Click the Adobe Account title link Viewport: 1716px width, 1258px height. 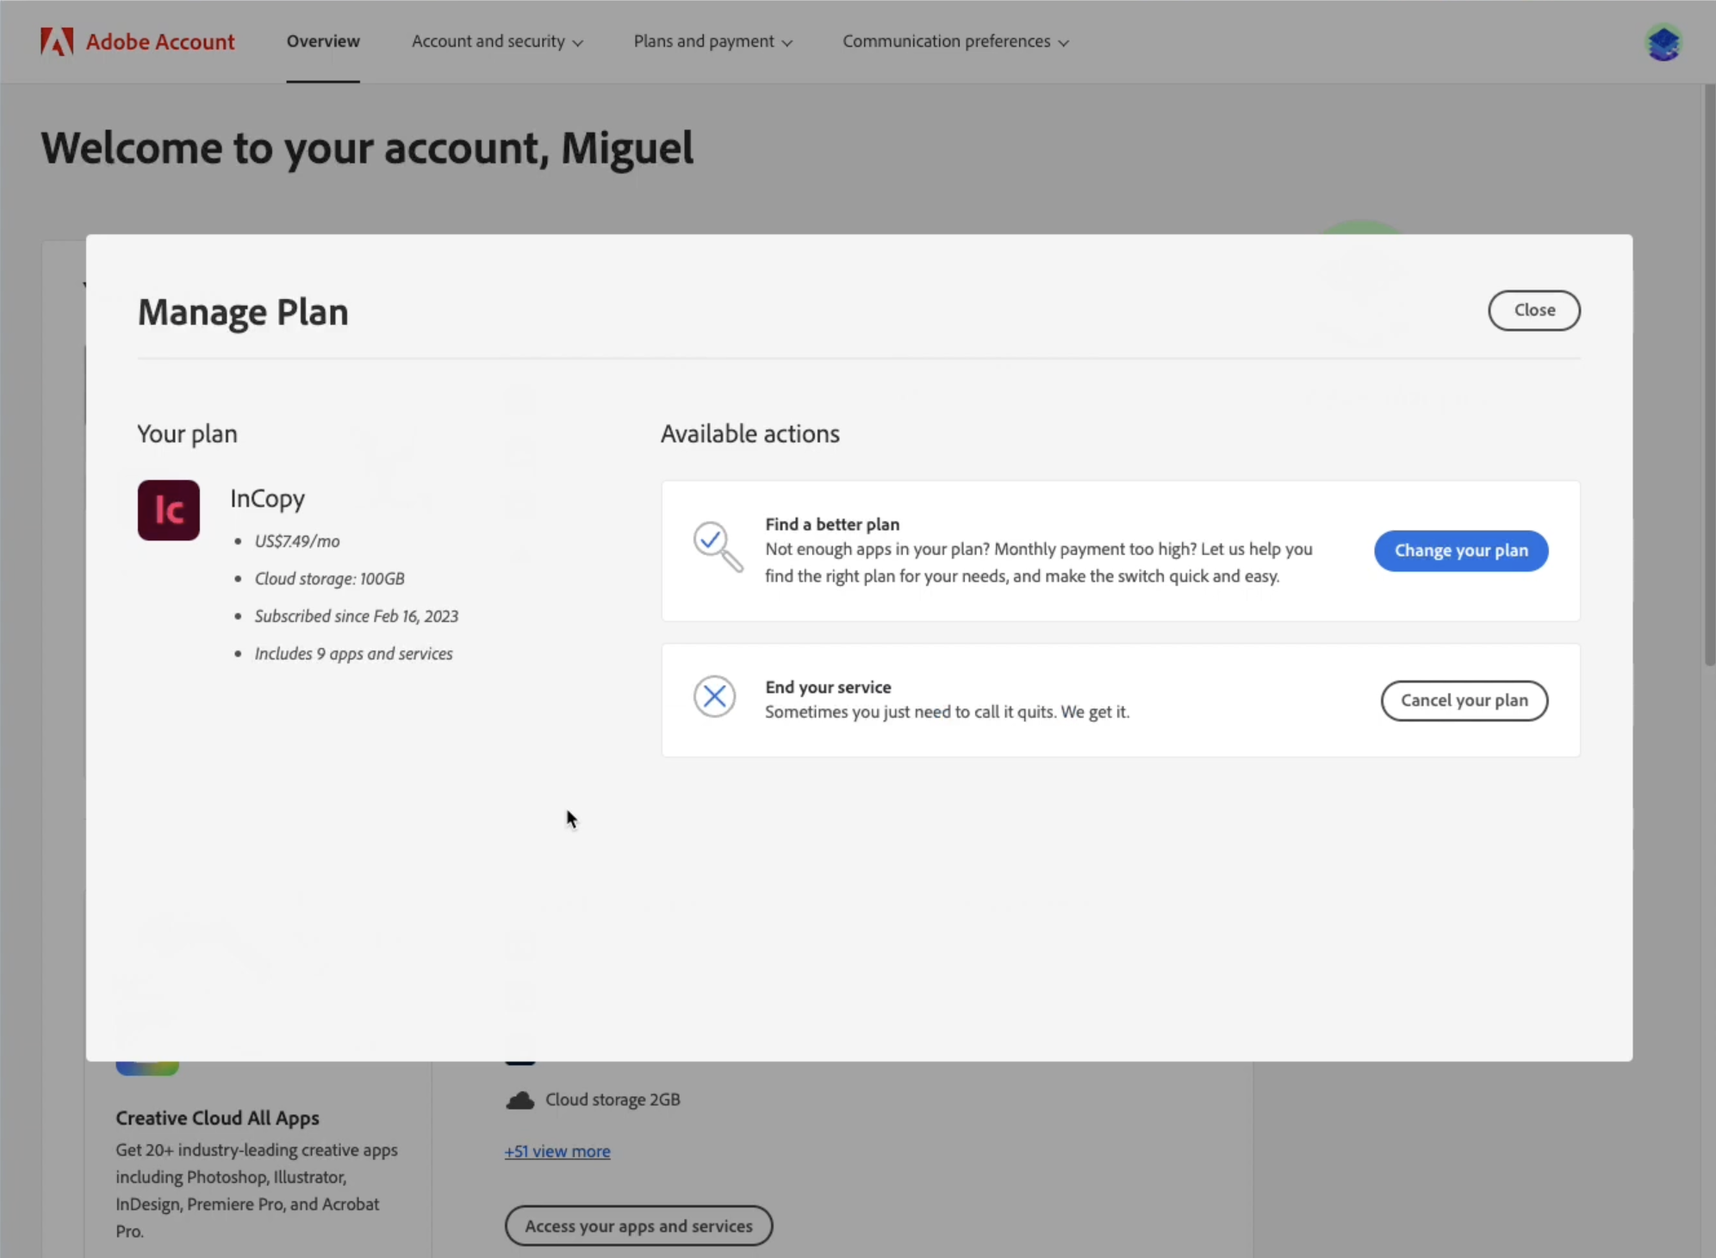(x=160, y=41)
